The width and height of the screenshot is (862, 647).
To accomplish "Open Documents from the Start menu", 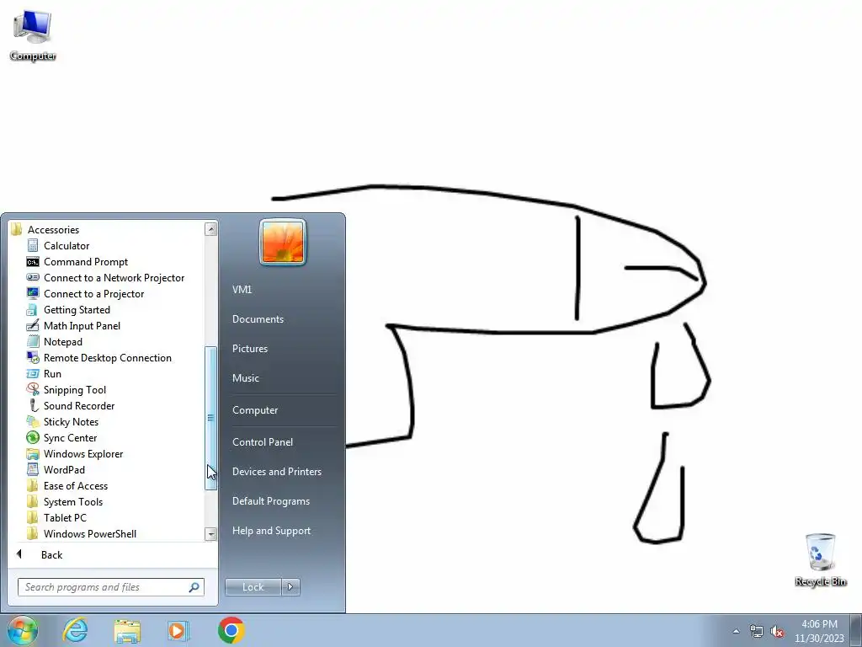I will (258, 319).
